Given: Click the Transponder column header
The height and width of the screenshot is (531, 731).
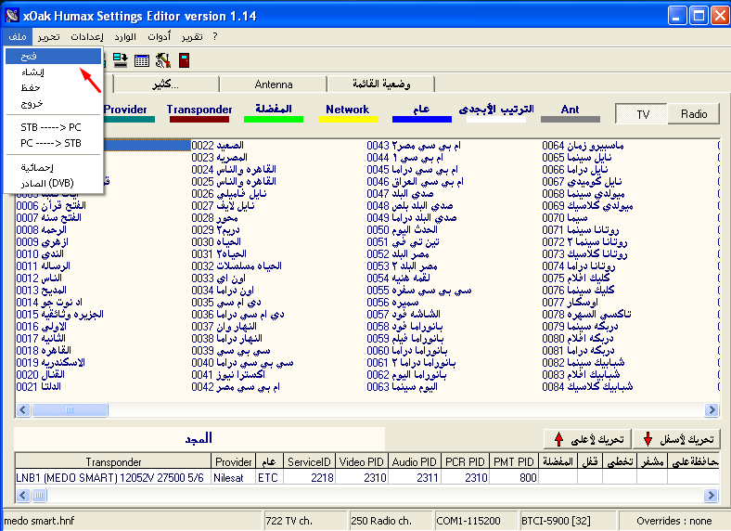Looking at the screenshot, I should [113, 462].
